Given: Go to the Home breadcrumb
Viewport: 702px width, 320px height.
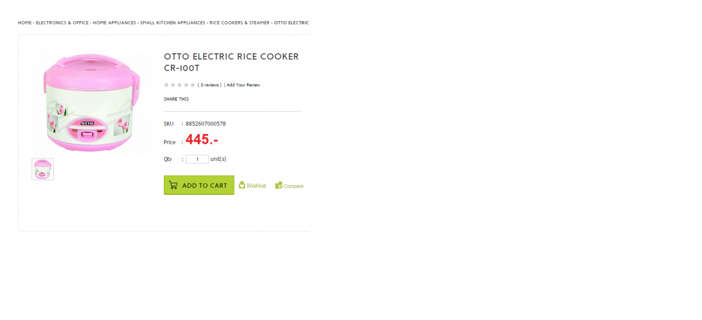Looking at the screenshot, I should [x=25, y=23].
